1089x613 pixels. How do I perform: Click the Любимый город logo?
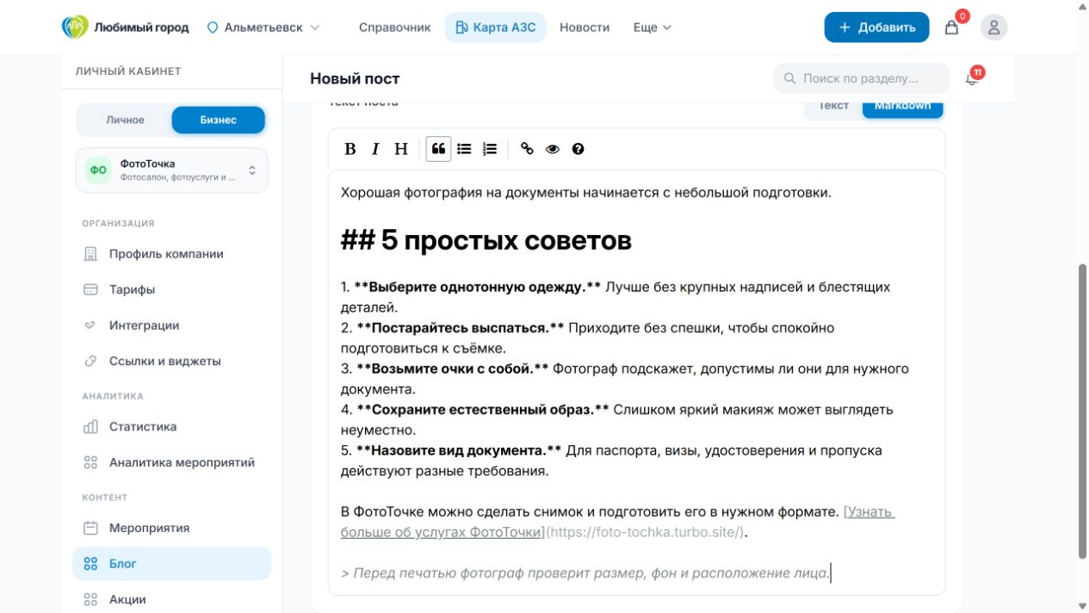click(125, 28)
